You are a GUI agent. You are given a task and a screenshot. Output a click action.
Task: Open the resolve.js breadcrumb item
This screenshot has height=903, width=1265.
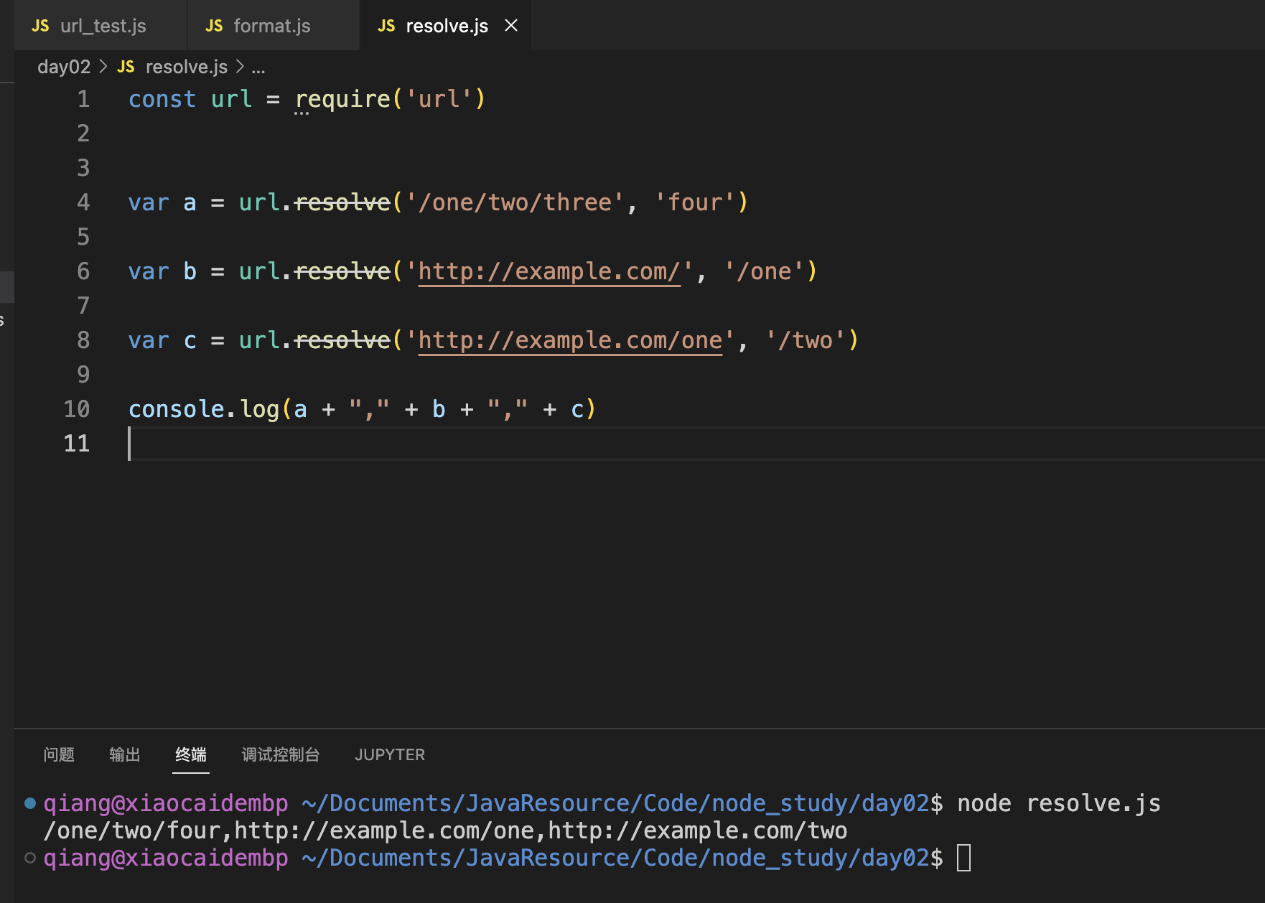pyautogui.click(x=187, y=67)
